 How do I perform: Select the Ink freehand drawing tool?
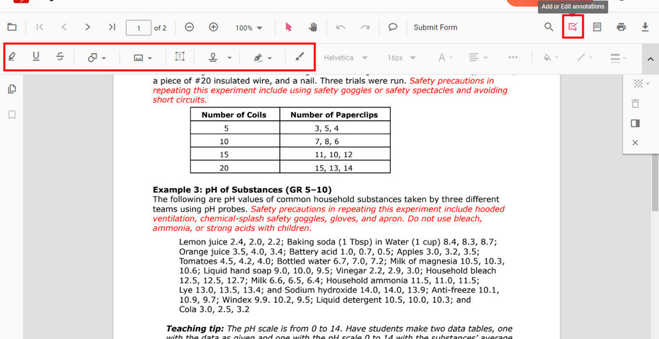(x=300, y=58)
